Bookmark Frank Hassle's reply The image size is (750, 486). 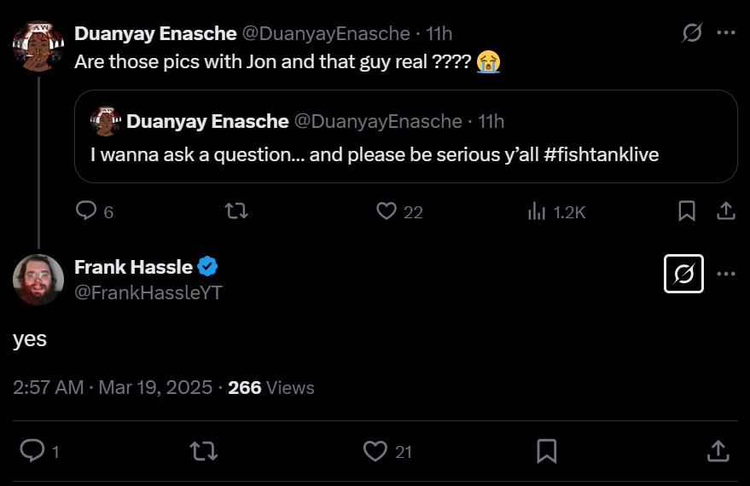coord(547,450)
